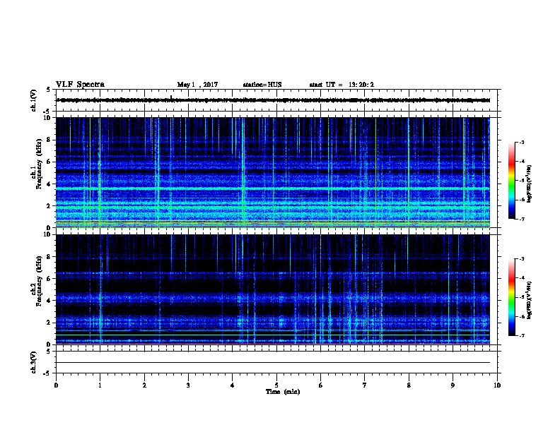The height and width of the screenshot is (432, 560).
Task: Click time axis tick label "9"
Action: tap(453, 385)
